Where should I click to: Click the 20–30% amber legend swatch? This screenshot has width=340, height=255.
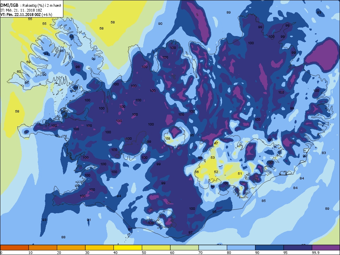pos(71,248)
